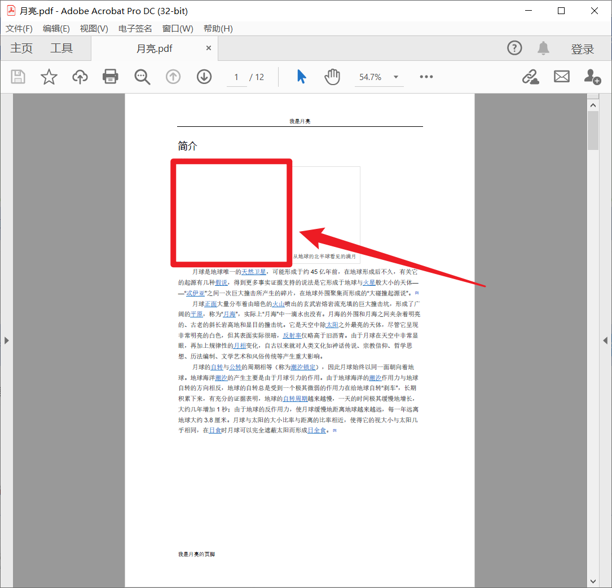The width and height of the screenshot is (612, 588).
Task: Click the star bookmark icon
Action: 49,77
